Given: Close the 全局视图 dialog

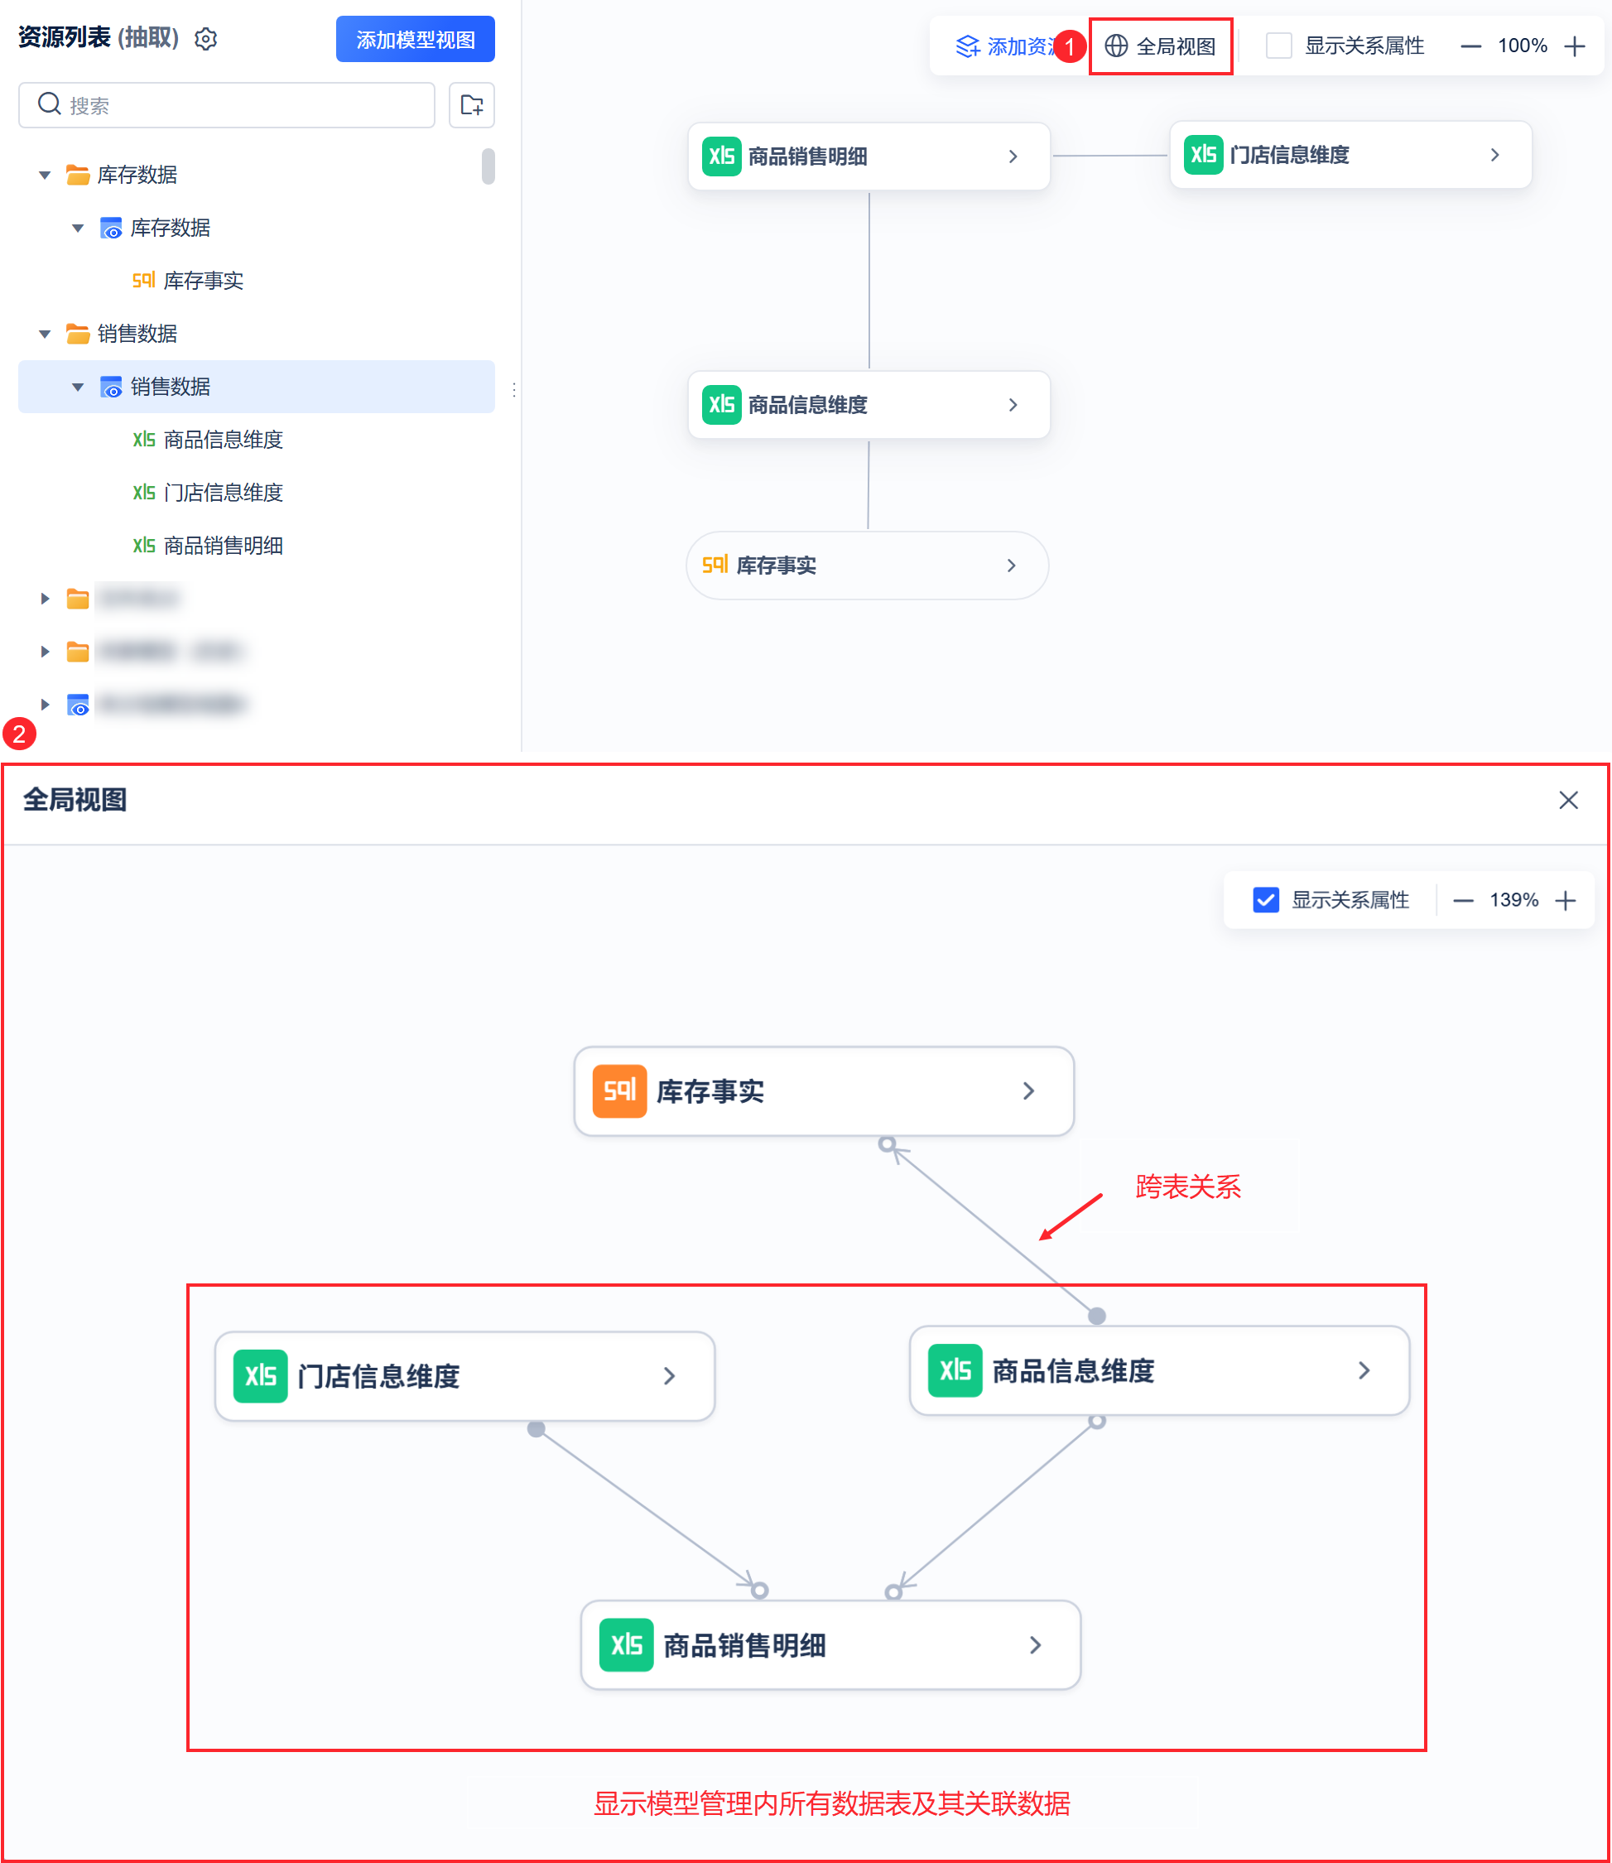Looking at the screenshot, I should point(1568,800).
